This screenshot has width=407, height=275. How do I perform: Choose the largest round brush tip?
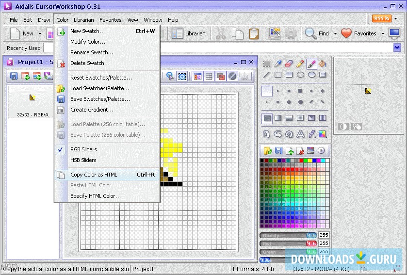pyautogui.click(x=300, y=102)
